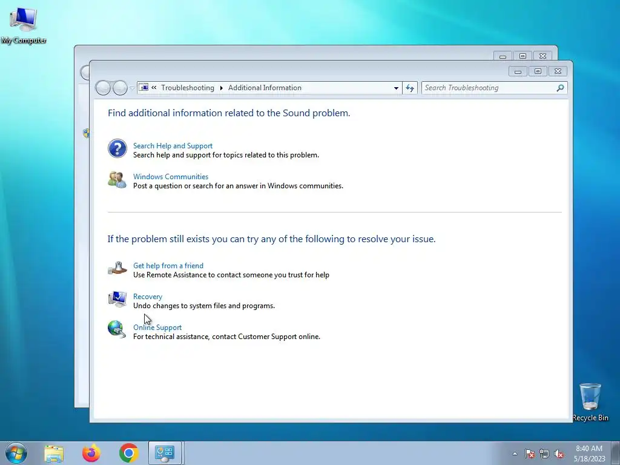
Task: Click the Remote Assistance icon
Action: pyautogui.click(x=117, y=268)
